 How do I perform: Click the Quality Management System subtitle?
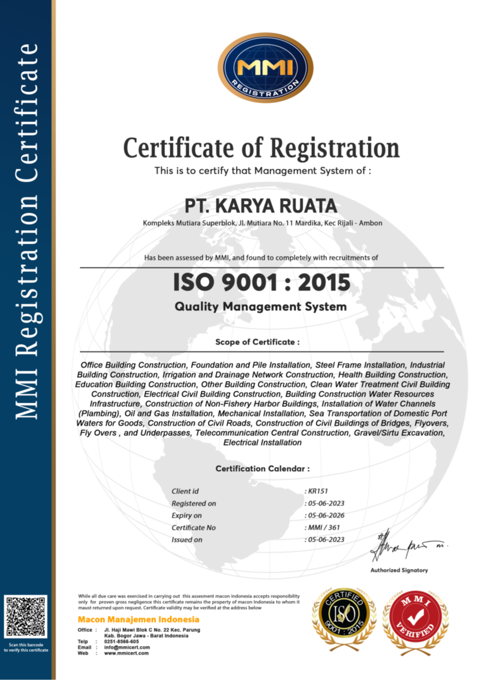[x=260, y=307]
